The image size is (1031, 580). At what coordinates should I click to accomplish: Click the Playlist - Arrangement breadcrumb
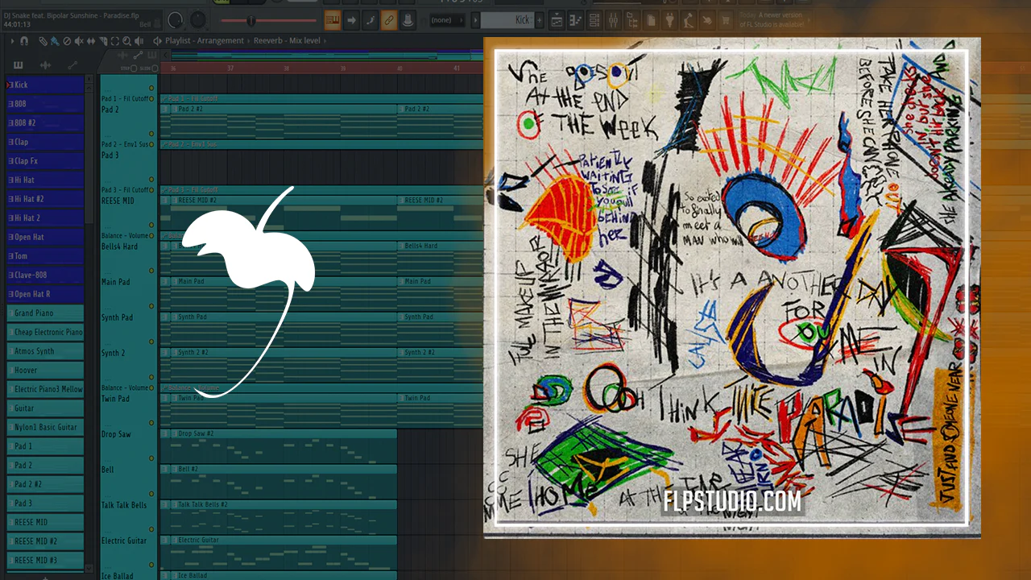click(x=205, y=40)
